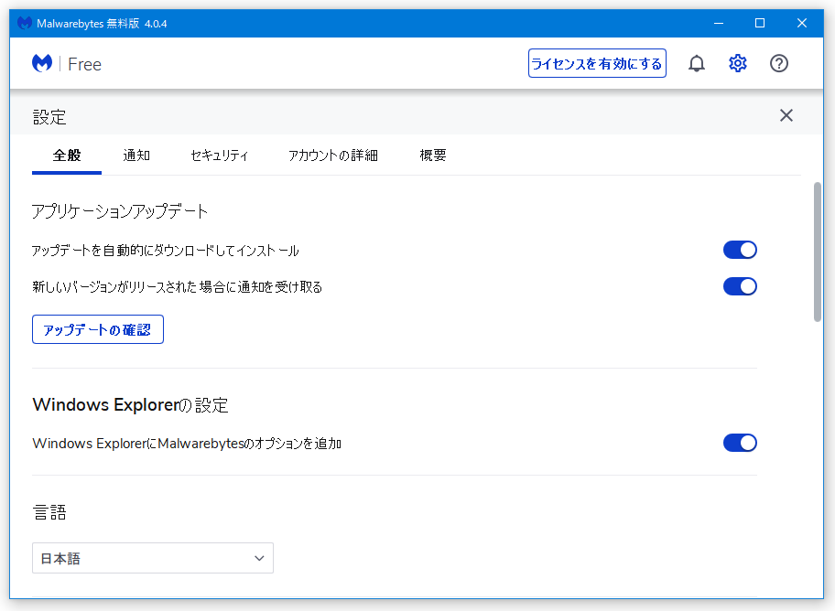Click ライセンスを有効にする button
Viewport: 835px width, 611px height.
(x=597, y=63)
